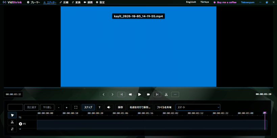
Task: Zoom in the timeline with plus button
Action: (67, 107)
